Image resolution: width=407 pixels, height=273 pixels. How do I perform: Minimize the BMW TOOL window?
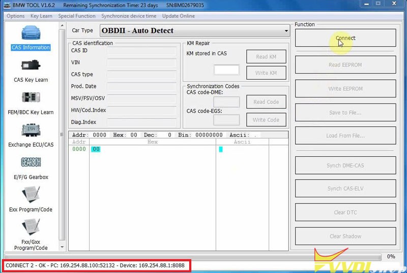(366, 4)
